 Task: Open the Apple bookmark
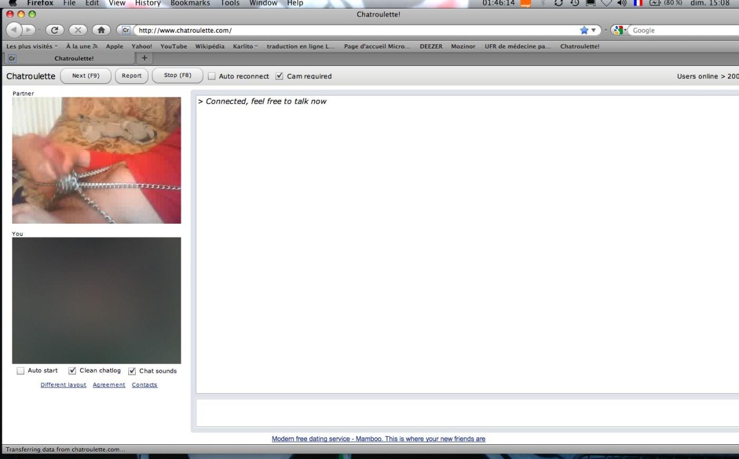115,46
